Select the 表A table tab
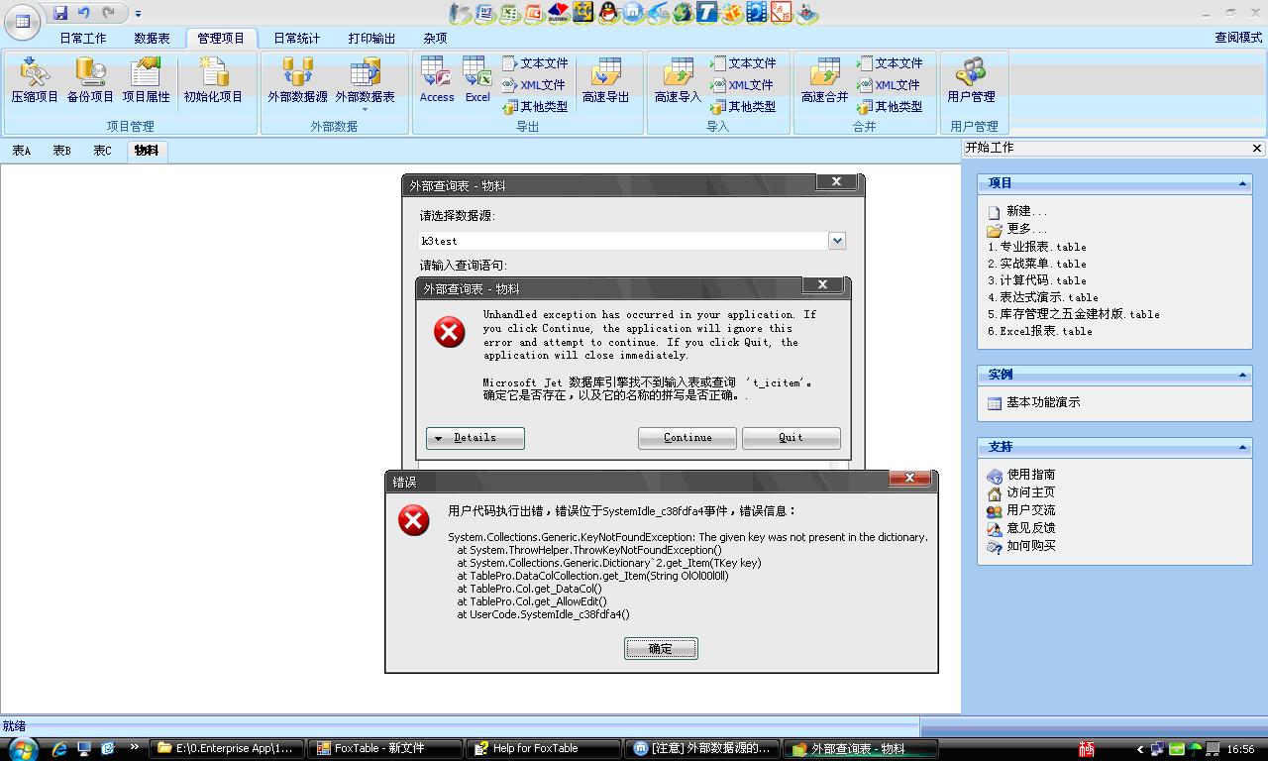 tap(21, 151)
